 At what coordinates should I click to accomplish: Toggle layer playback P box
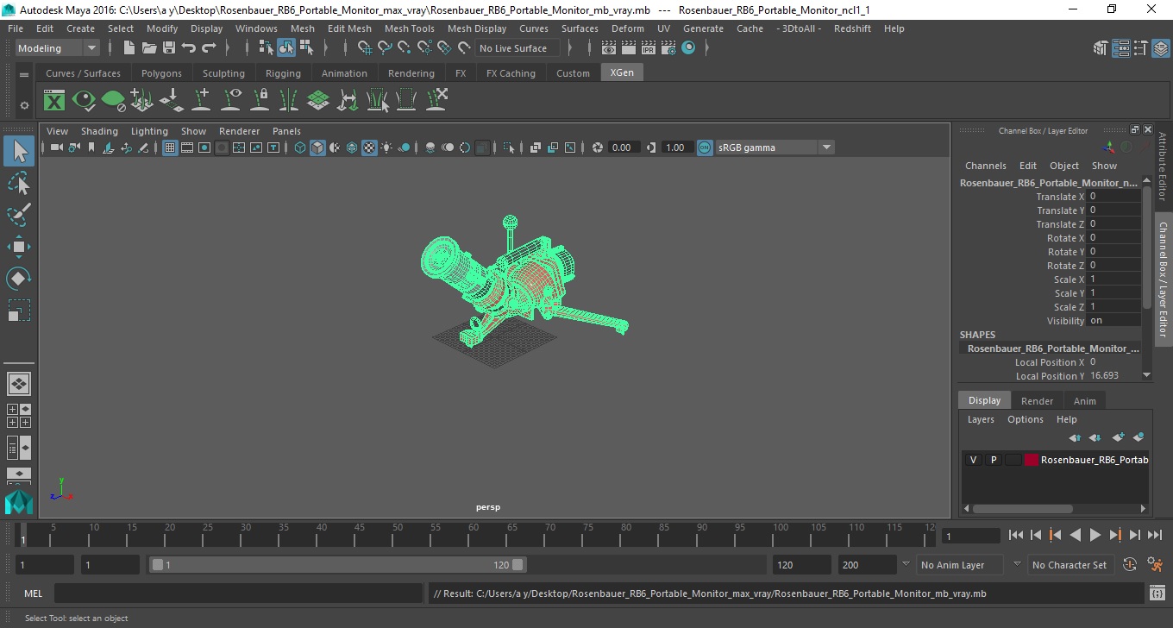(x=994, y=460)
